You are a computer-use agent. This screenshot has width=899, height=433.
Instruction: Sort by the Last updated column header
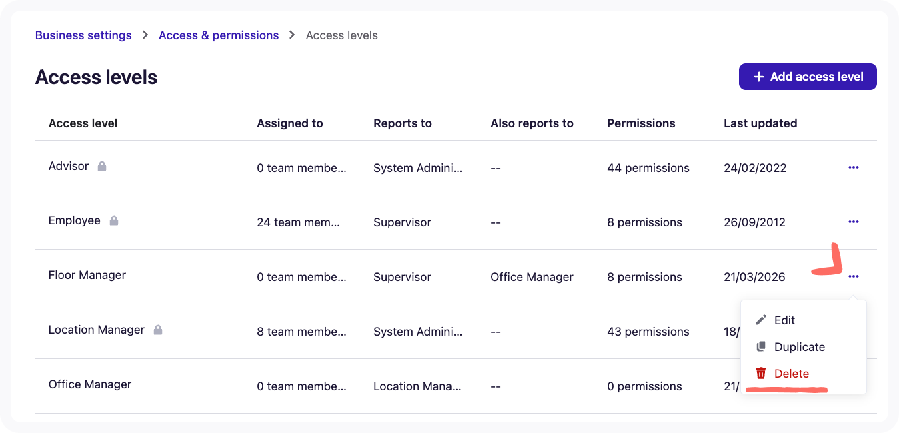pyautogui.click(x=760, y=123)
